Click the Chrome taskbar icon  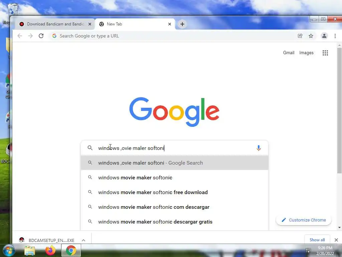click(71, 250)
